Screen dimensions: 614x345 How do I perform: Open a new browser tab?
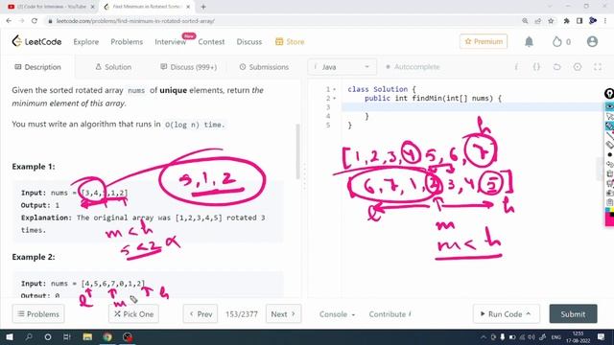[203, 7]
